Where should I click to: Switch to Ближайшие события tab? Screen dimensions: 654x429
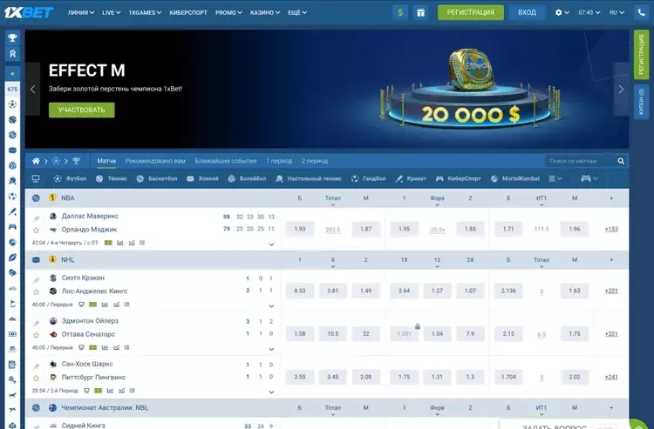tap(226, 161)
